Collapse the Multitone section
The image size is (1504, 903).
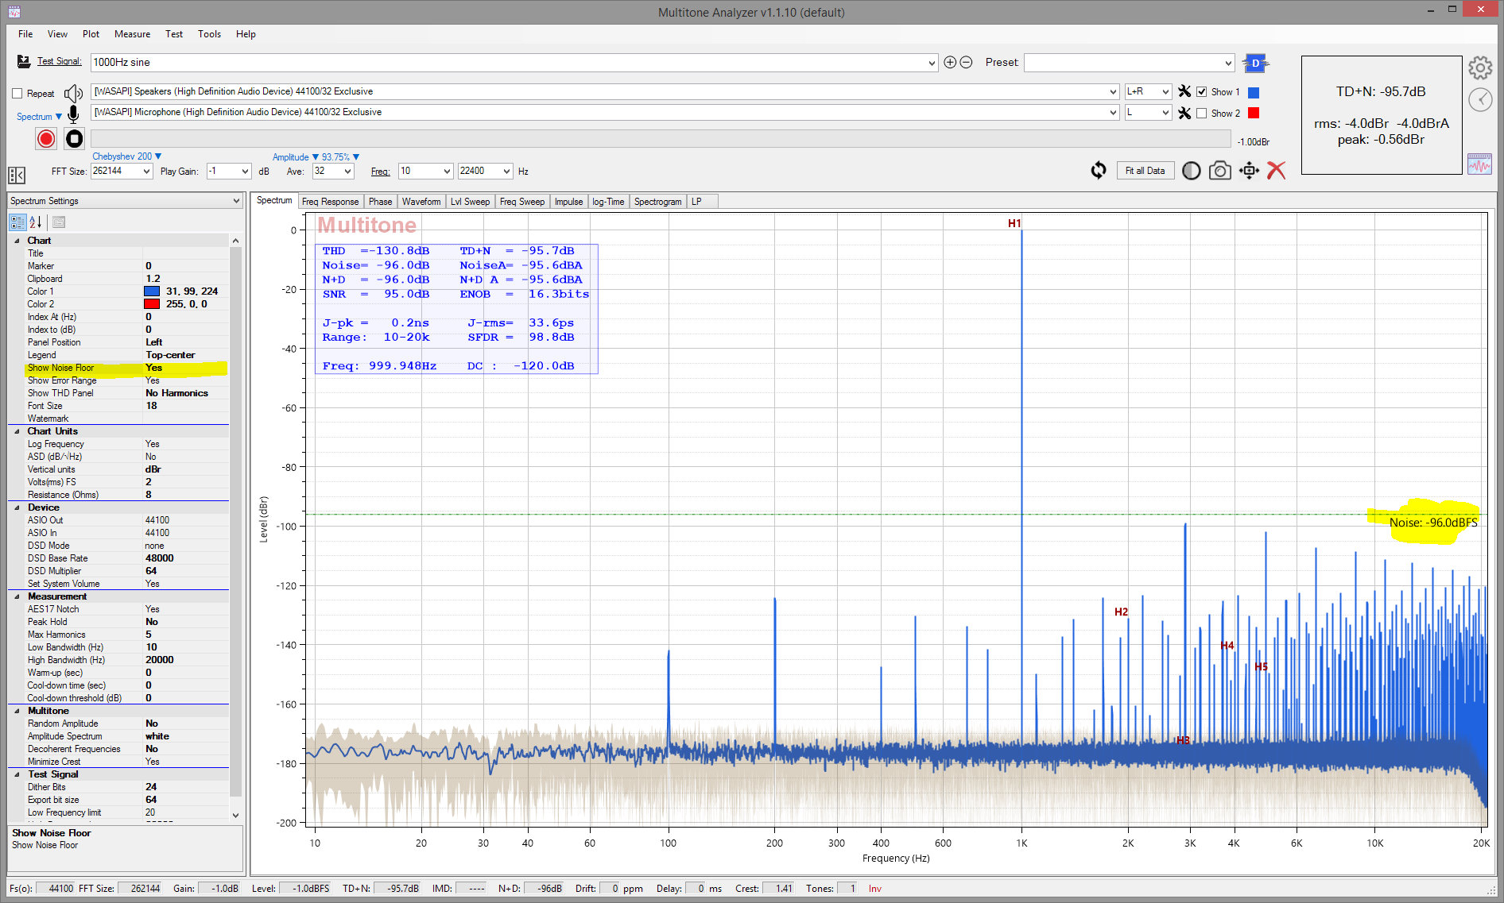[x=17, y=711]
